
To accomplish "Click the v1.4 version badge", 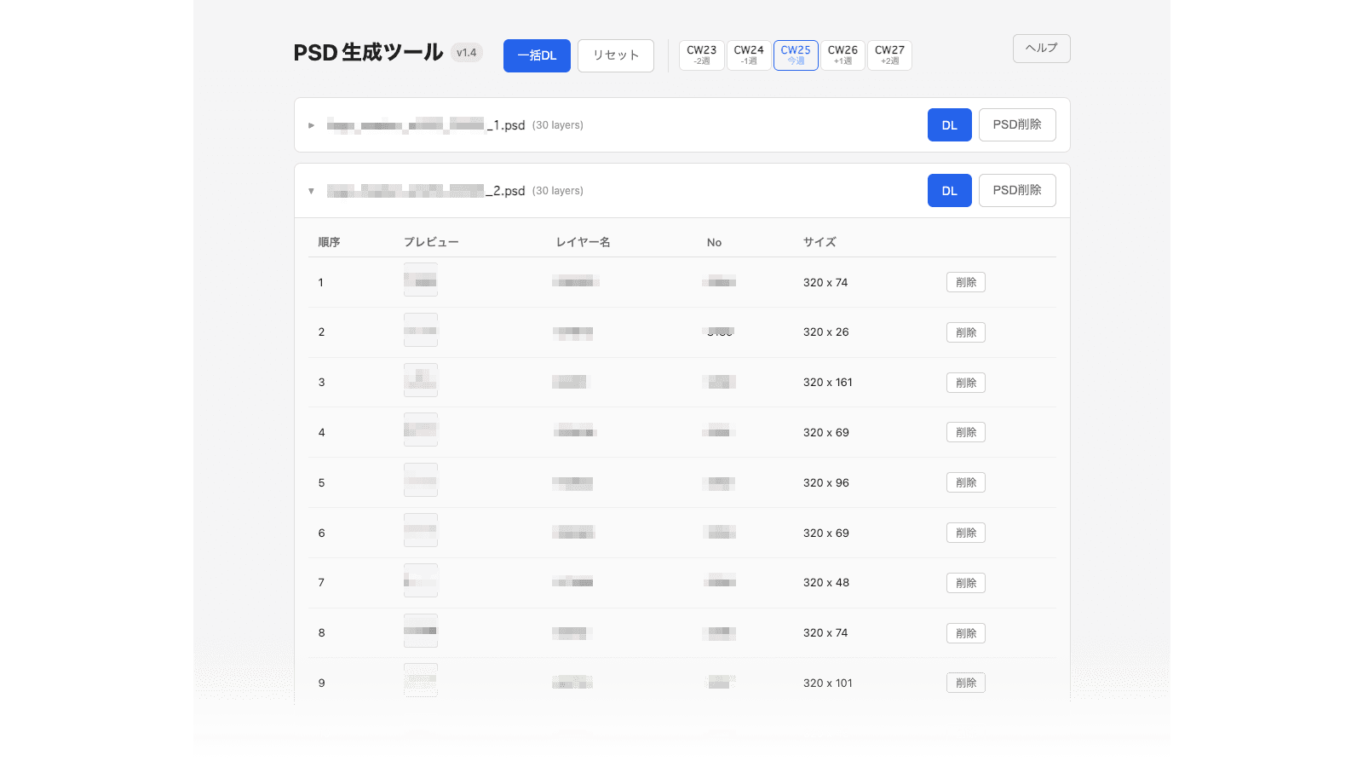I will pyautogui.click(x=467, y=53).
